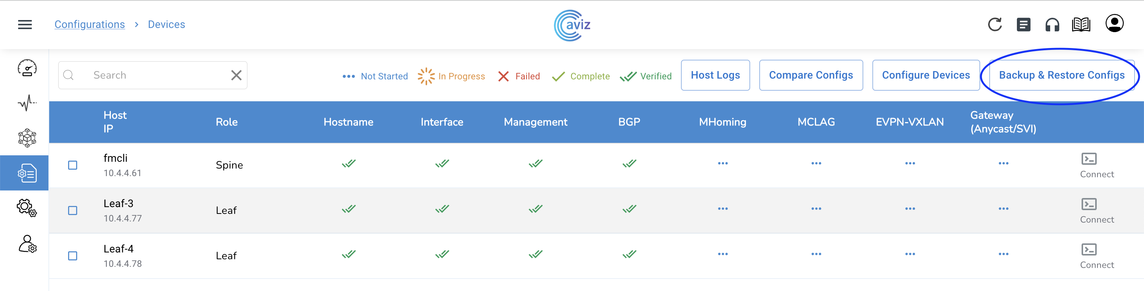Tick the checkbox for Leaf-3 device
This screenshot has width=1144, height=291.
73,211
